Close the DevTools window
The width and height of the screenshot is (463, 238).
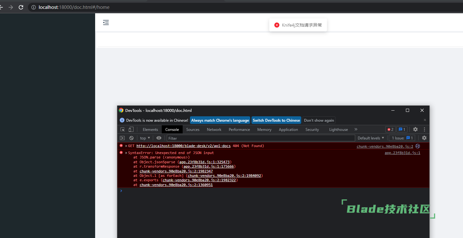[x=422, y=110]
